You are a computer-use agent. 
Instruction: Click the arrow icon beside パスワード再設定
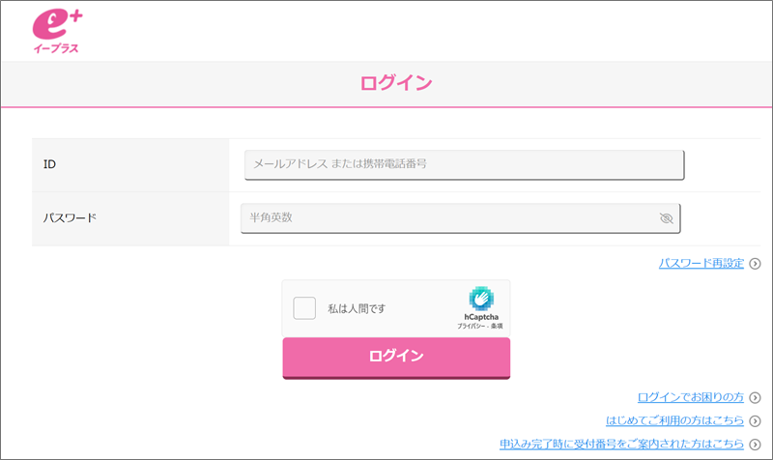point(755,264)
